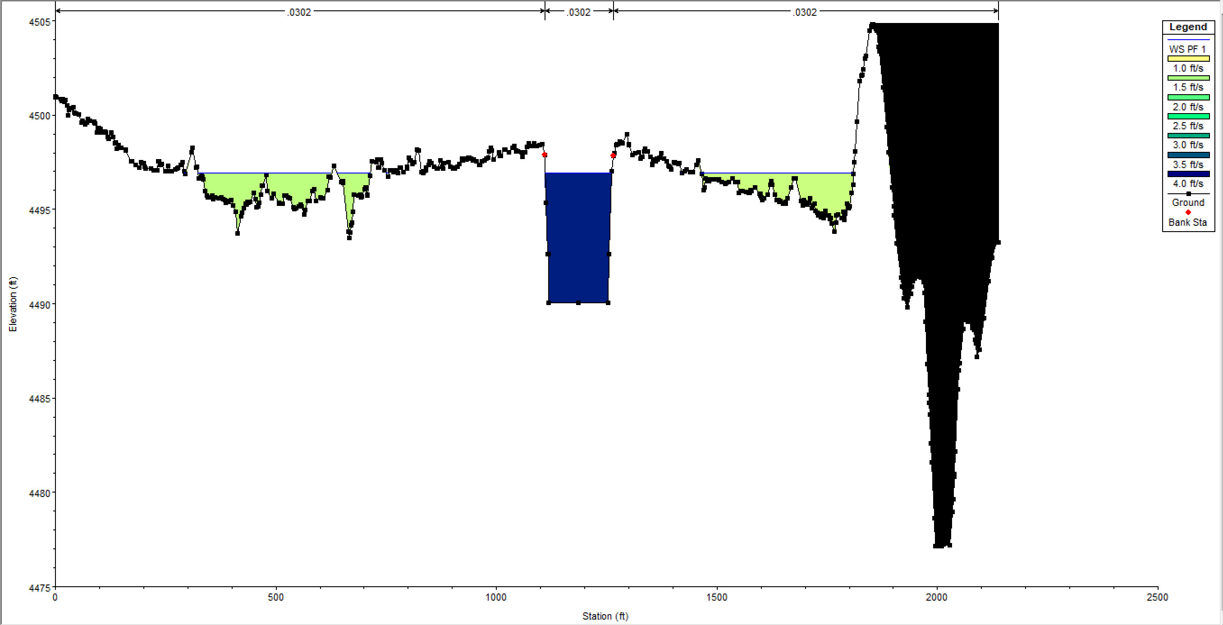Screen dimensions: 1223x625
Task: Select the left red bank station marker
Action: click(545, 155)
